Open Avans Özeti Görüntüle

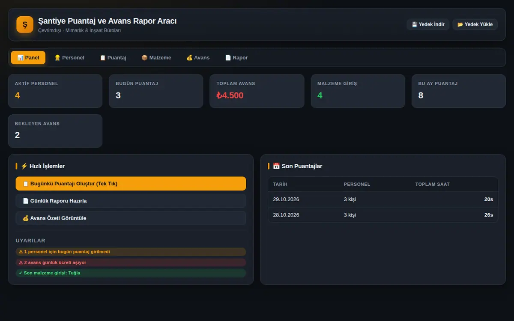click(x=131, y=218)
